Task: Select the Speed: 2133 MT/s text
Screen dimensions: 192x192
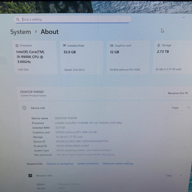Action: click(74, 70)
